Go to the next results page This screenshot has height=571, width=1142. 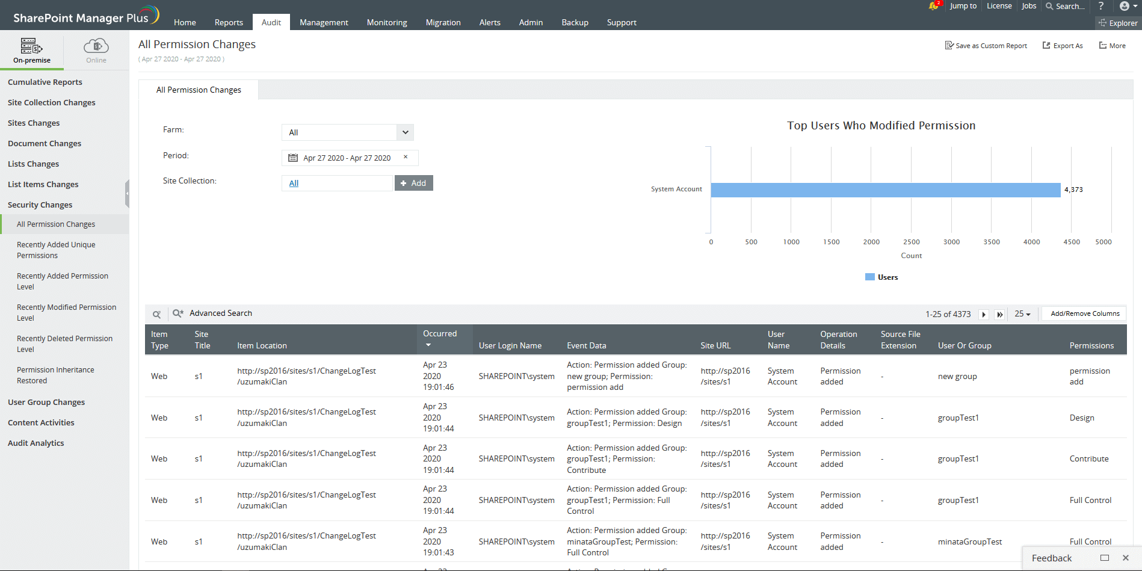(984, 314)
